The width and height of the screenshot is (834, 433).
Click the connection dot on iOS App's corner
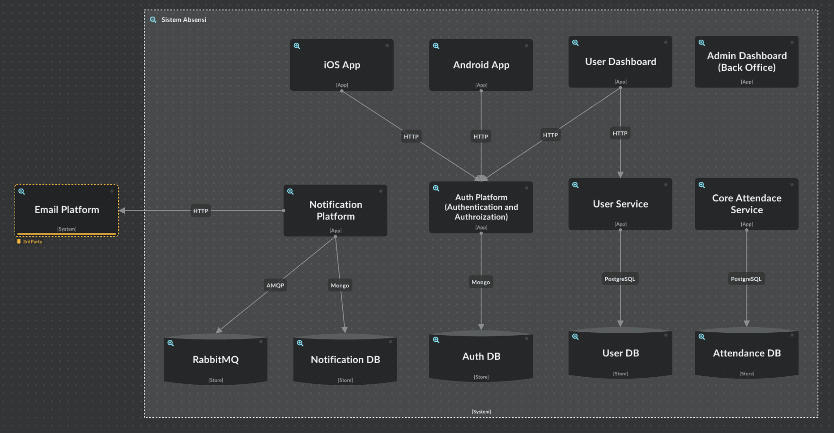(388, 45)
